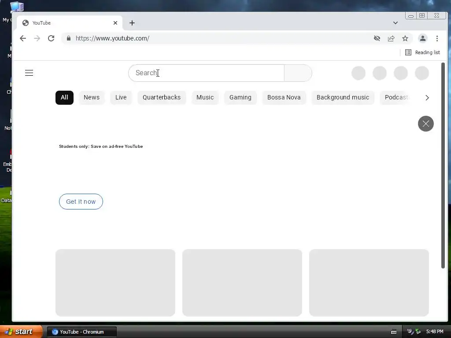Click the taskbar clock showing 5:48 PM

(435, 332)
